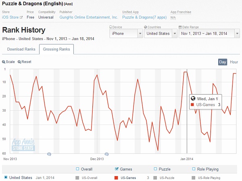242x181 pixels.
Task: Click the App Franchise label
Action: (x=181, y=12)
